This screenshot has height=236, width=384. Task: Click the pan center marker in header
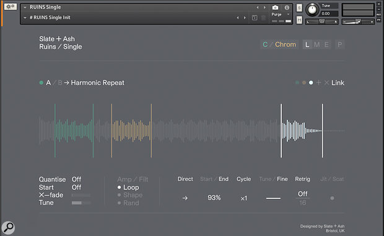322,22
